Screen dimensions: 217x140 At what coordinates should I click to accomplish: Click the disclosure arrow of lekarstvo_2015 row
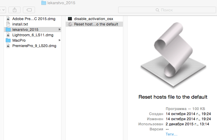[x=60, y=29]
